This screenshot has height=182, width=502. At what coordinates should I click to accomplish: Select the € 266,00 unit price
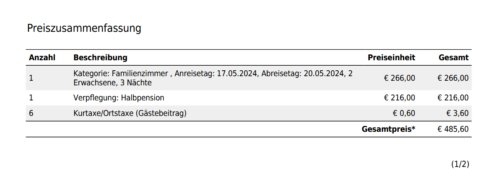point(400,78)
